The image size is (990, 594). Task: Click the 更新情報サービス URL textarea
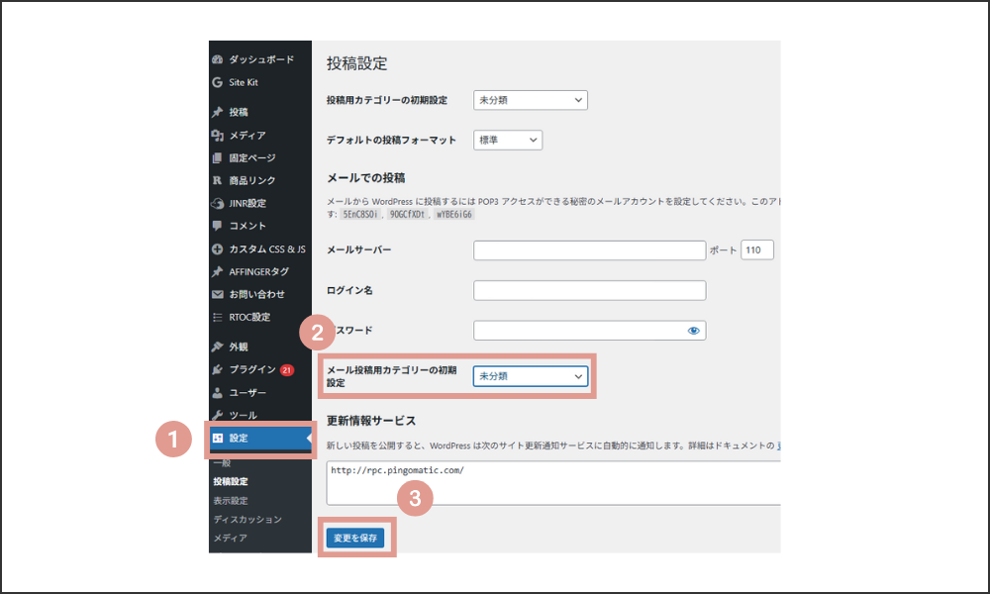(553, 483)
